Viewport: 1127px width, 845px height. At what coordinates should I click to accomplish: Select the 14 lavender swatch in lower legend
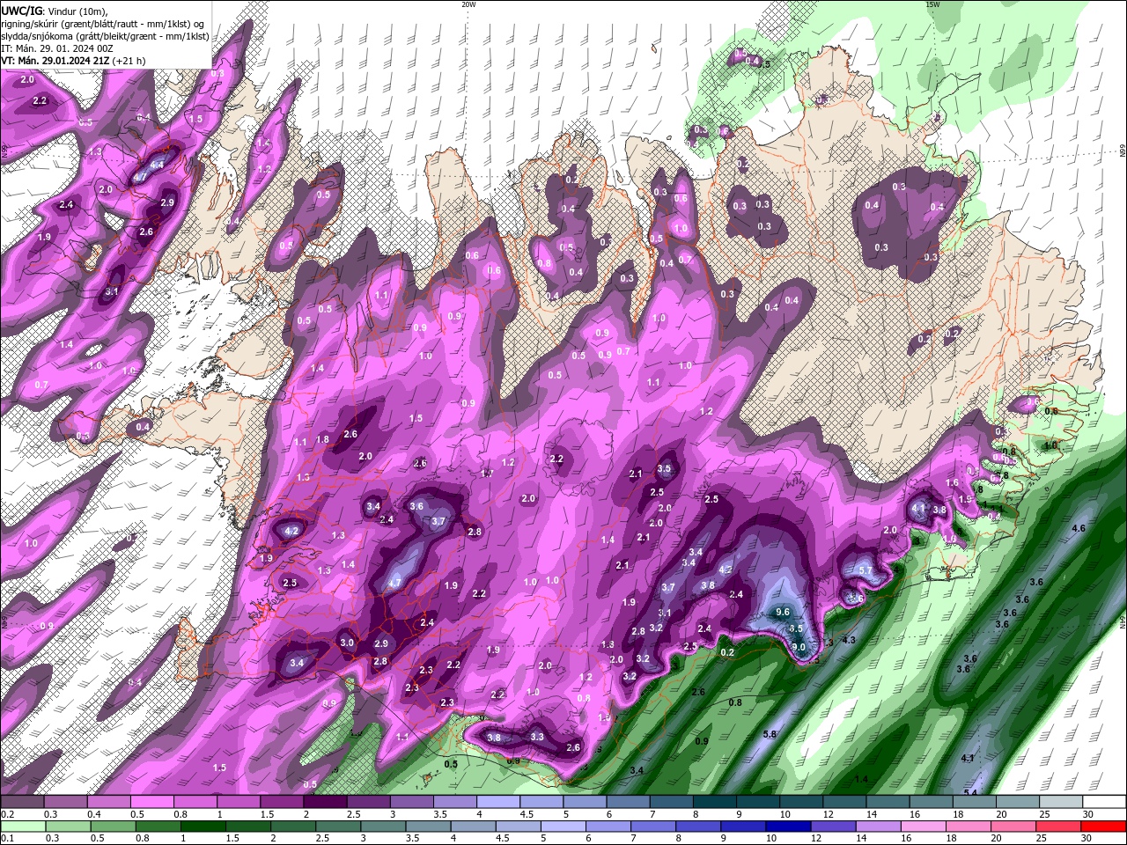click(877, 827)
